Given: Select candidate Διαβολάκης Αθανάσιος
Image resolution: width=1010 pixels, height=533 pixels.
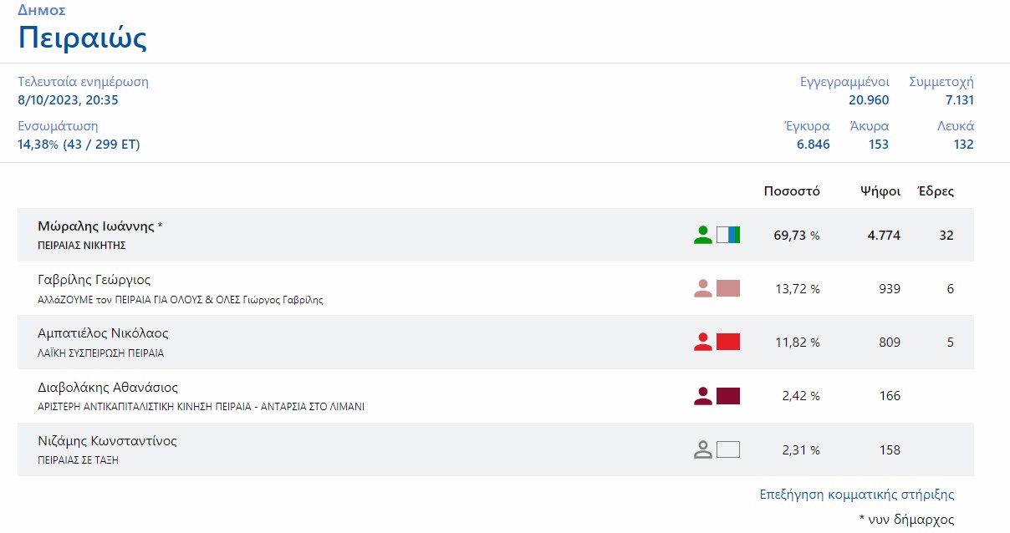Looking at the screenshot, I should tap(108, 388).
